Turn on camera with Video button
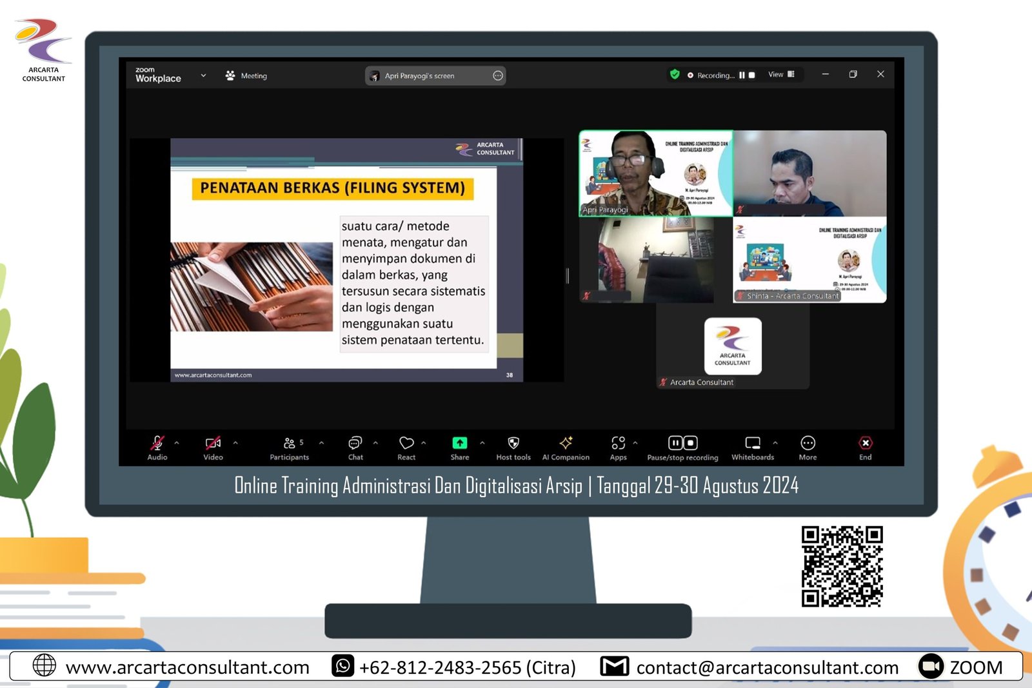 click(213, 444)
